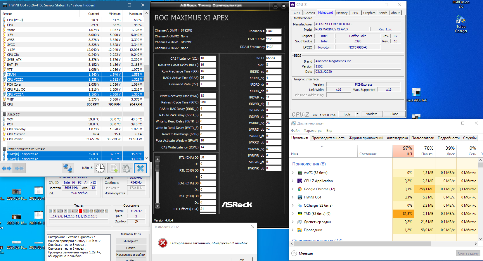Click the Google Chrome icon in Task Manager
Viewport: 483px width, 261px height.
(300, 189)
